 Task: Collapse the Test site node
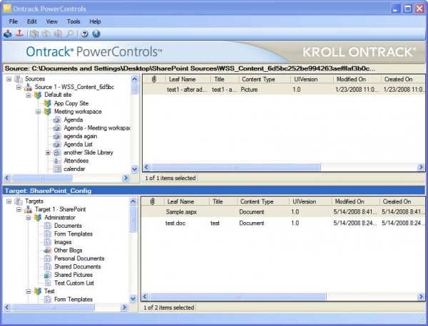point(29,291)
